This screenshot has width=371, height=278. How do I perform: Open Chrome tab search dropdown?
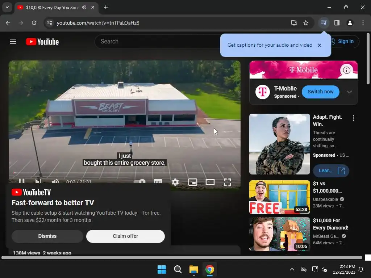click(7, 7)
